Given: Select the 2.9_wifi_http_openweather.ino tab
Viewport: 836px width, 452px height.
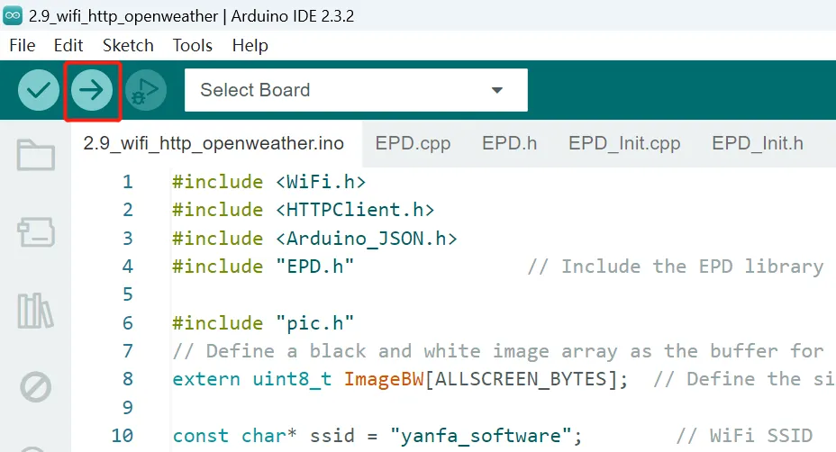Looking at the screenshot, I should [x=214, y=143].
